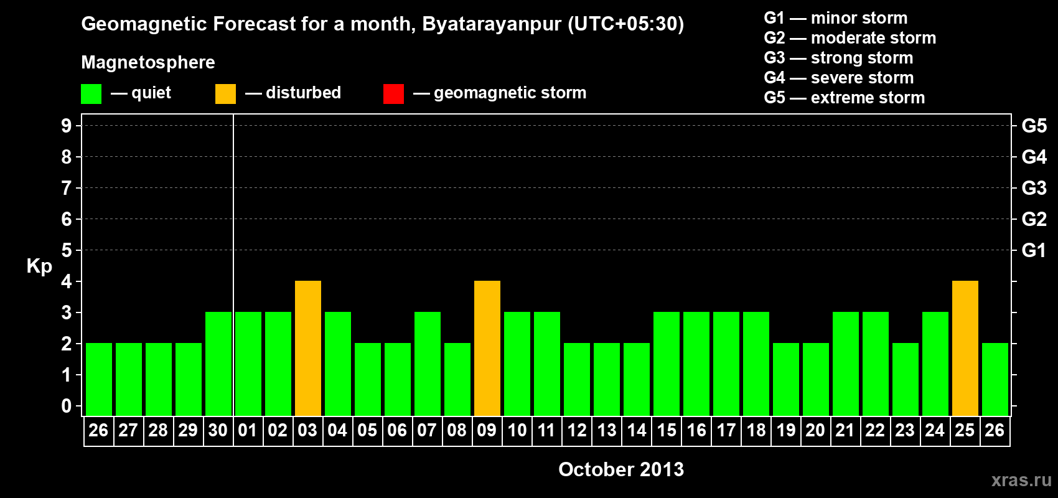1058x498 pixels.
Task: Click the G1 label on right axis
Action: [1034, 250]
